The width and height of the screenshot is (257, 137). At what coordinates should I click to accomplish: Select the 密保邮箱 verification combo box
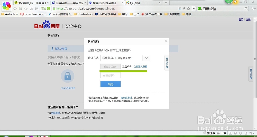coord(125,58)
